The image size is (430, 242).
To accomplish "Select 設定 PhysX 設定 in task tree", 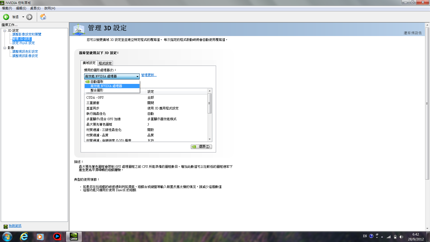I will pos(23,43).
